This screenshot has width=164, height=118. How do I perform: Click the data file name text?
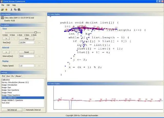19,18
